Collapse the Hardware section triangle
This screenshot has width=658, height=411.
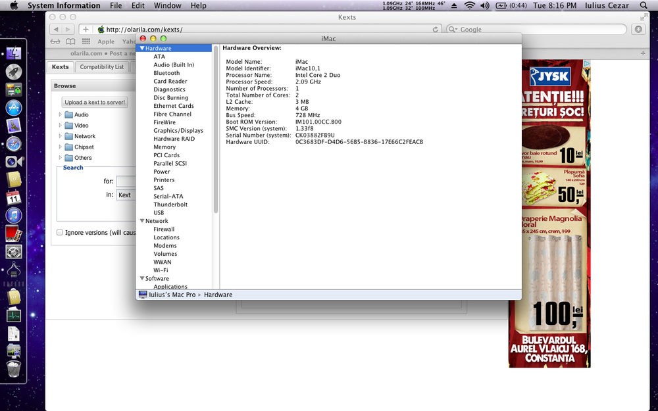142,49
